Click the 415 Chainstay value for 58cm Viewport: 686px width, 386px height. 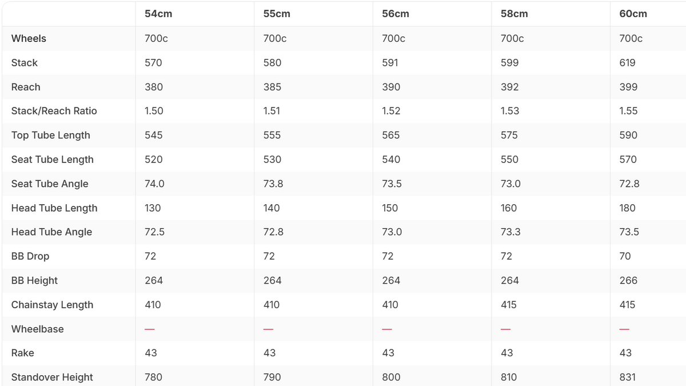(509, 305)
